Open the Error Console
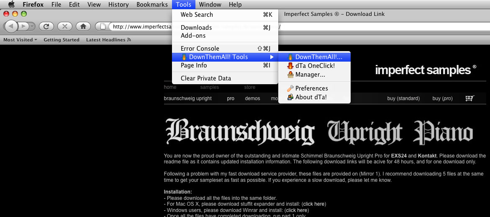Screen dimensions: 490x217 pos(225,49)
